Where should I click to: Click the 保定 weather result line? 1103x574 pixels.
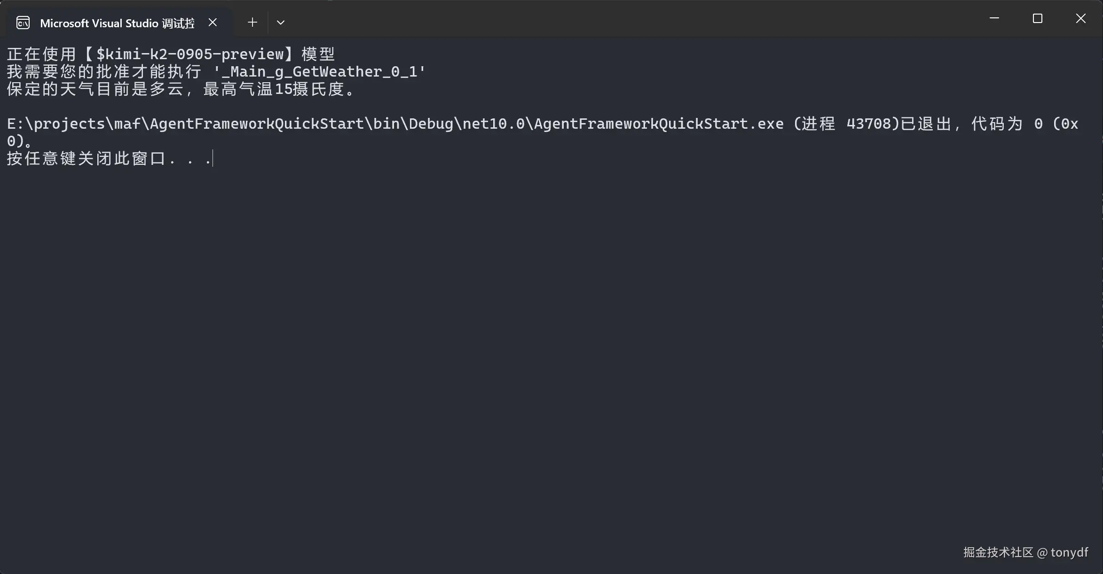(181, 89)
